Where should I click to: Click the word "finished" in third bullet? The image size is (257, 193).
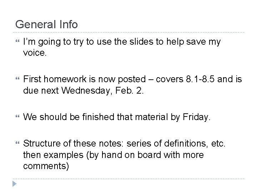(x=98, y=117)
